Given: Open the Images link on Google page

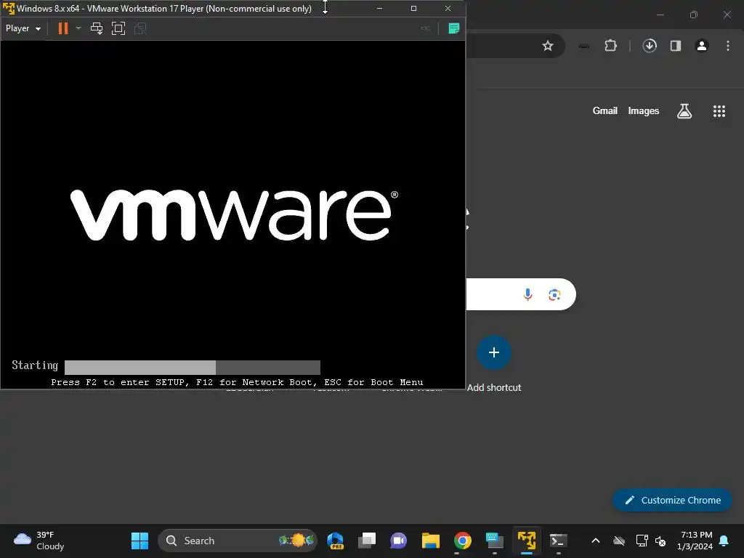Looking at the screenshot, I should click(644, 110).
